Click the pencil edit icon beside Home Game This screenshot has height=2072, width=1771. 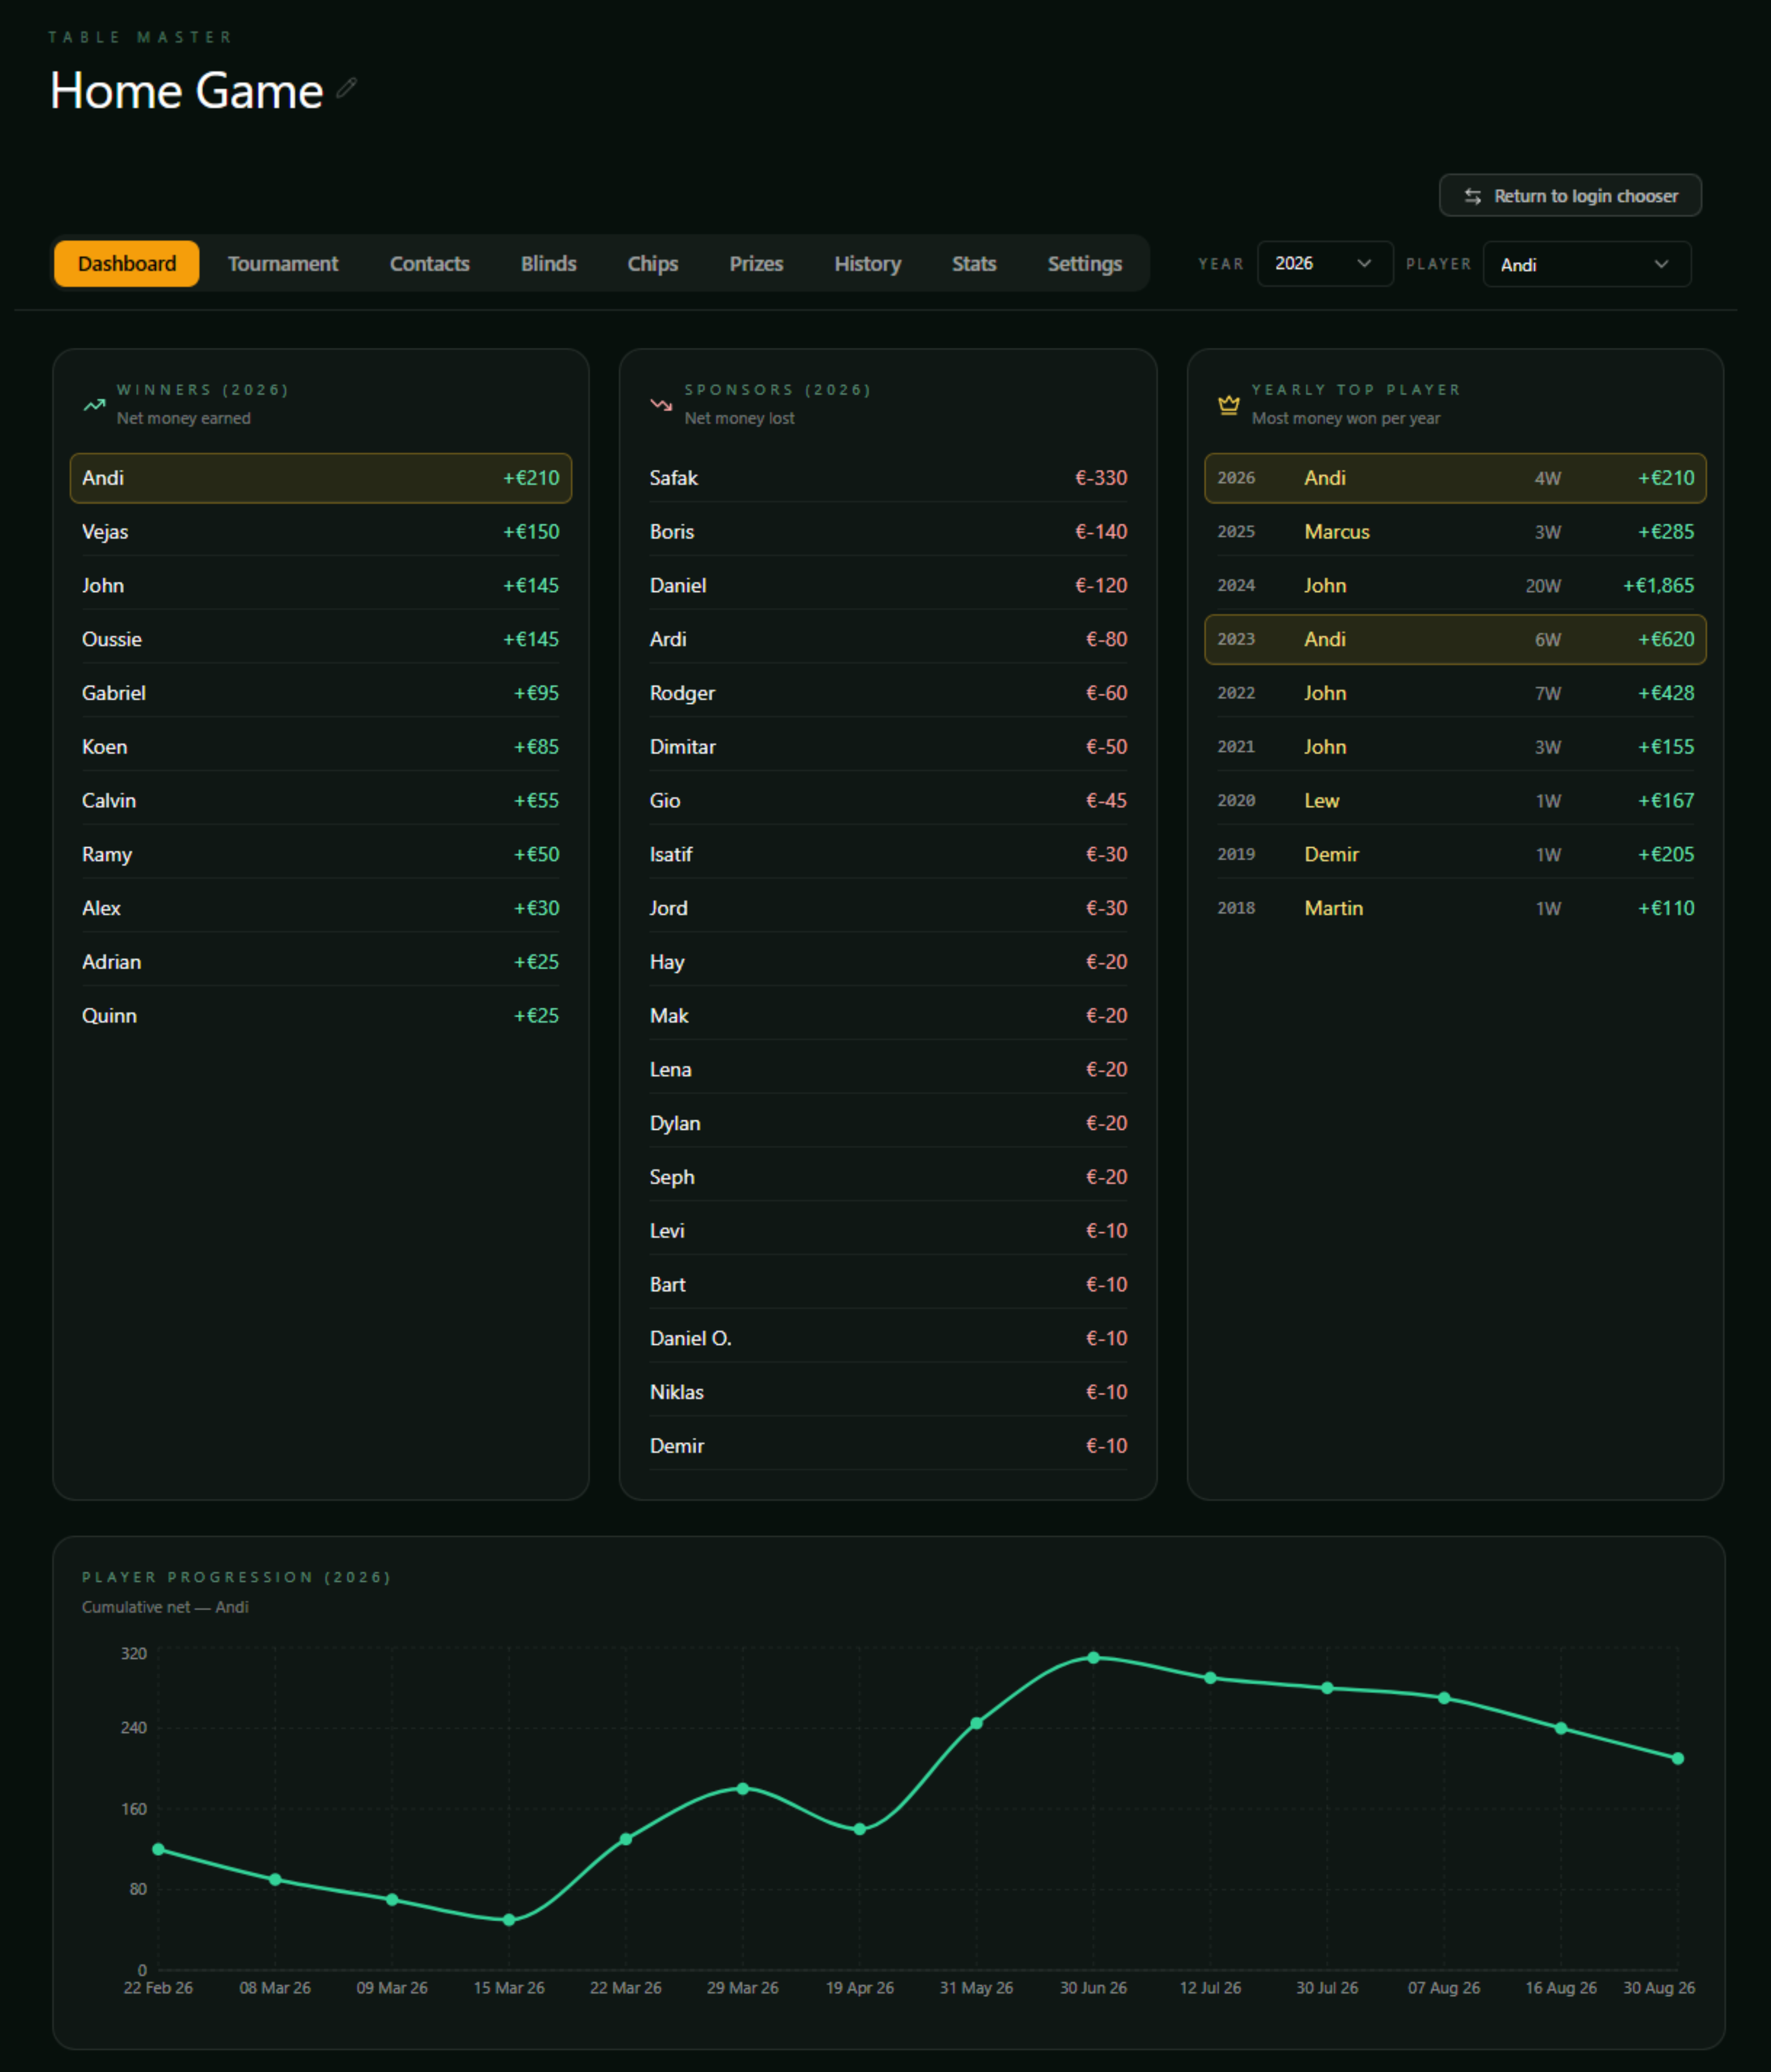(x=346, y=89)
